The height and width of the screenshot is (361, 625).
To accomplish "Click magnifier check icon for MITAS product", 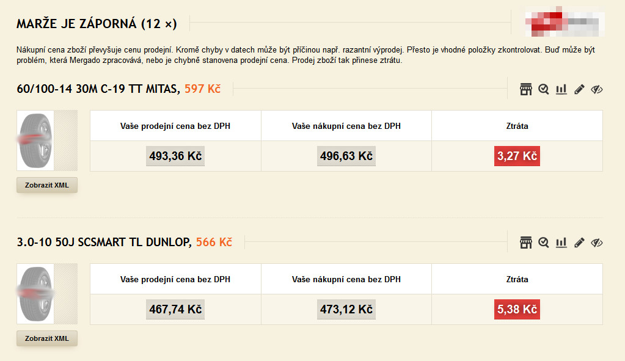I will [x=543, y=89].
